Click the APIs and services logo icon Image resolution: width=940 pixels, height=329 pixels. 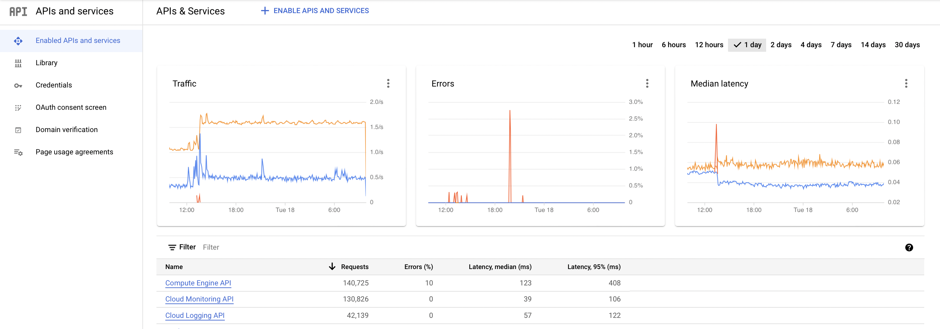click(x=18, y=11)
